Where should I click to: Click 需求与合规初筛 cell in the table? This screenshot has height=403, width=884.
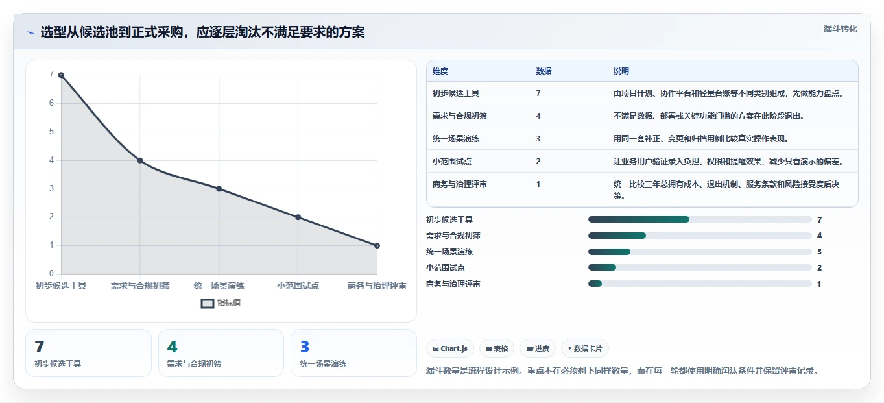[x=460, y=116]
